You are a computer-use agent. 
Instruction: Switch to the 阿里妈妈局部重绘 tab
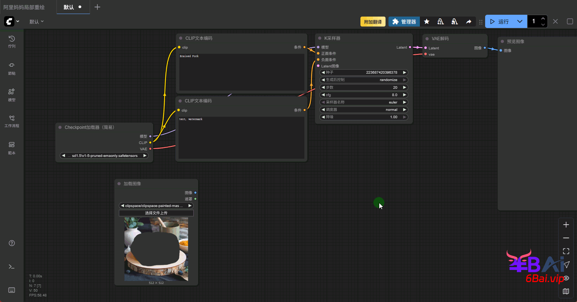[x=24, y=7]
